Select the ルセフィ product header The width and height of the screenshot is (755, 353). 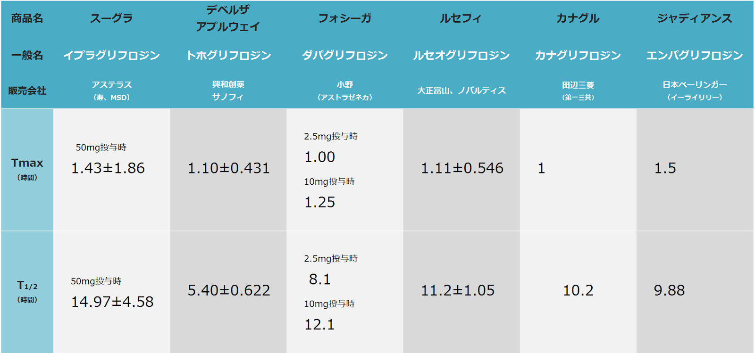(461, 18)
